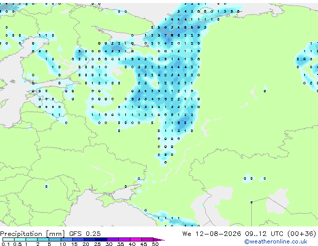
Task: Click the "0.1" legend scale label
Action: click(6, 244)
